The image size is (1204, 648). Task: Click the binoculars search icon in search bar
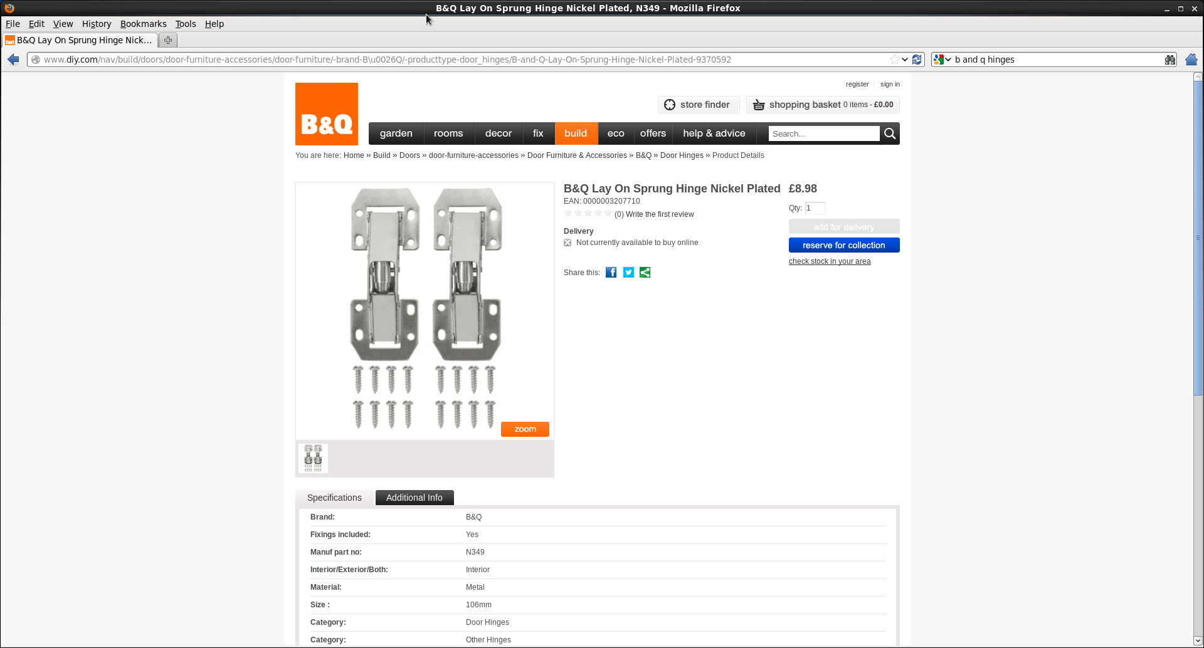(1170, 60)
